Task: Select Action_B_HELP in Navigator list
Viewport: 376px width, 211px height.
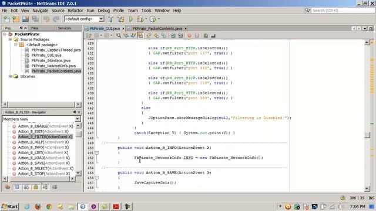Action: (x=43, y=142)
